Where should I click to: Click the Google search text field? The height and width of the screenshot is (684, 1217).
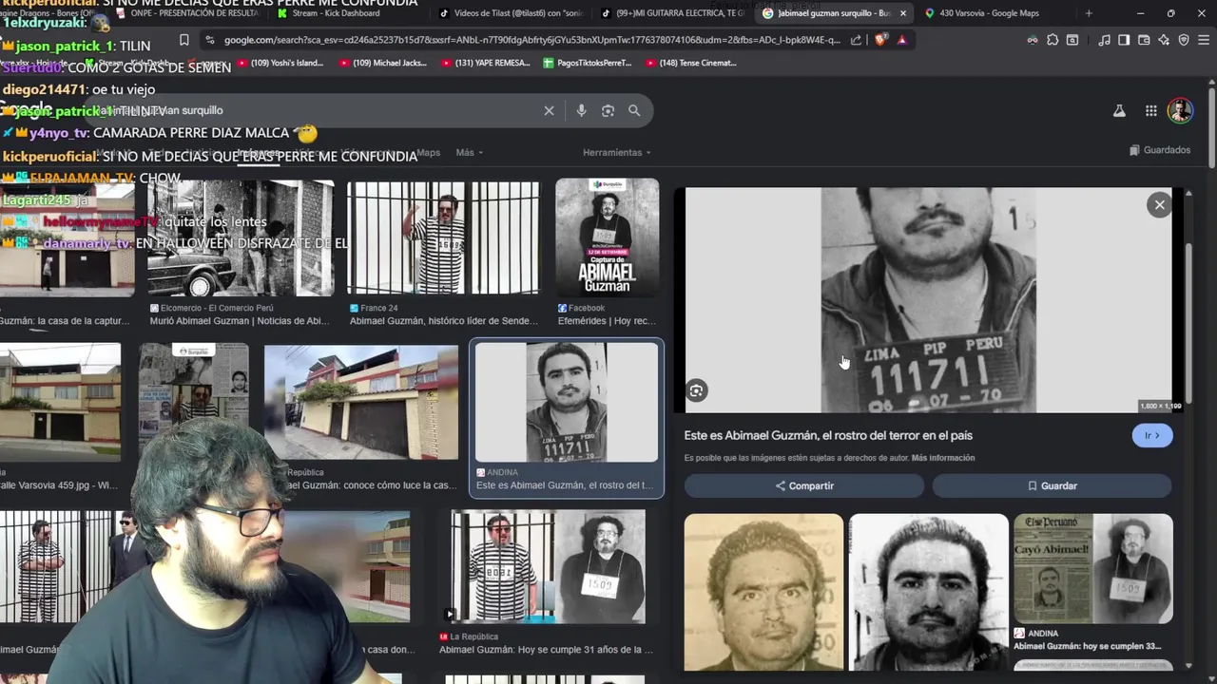coord(314,110)
